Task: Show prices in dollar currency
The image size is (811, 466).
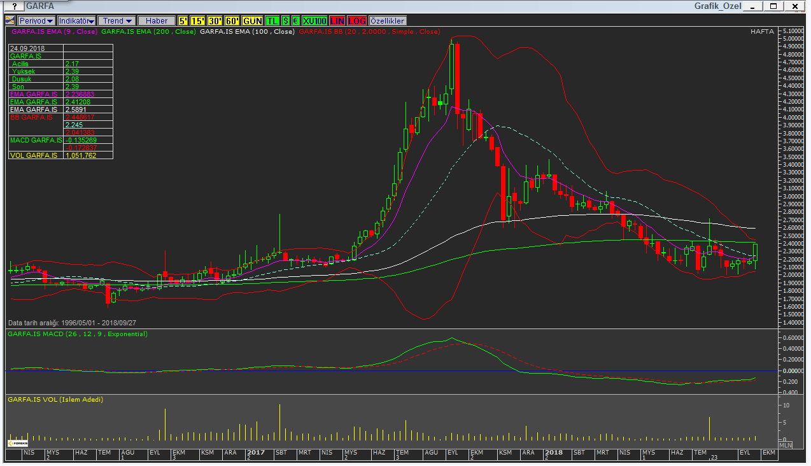Action: click(286, 21)
